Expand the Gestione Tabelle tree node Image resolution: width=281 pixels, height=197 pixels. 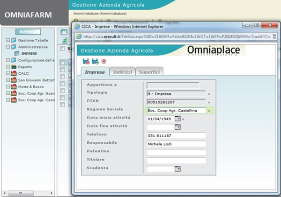click(x=8, y=41)
